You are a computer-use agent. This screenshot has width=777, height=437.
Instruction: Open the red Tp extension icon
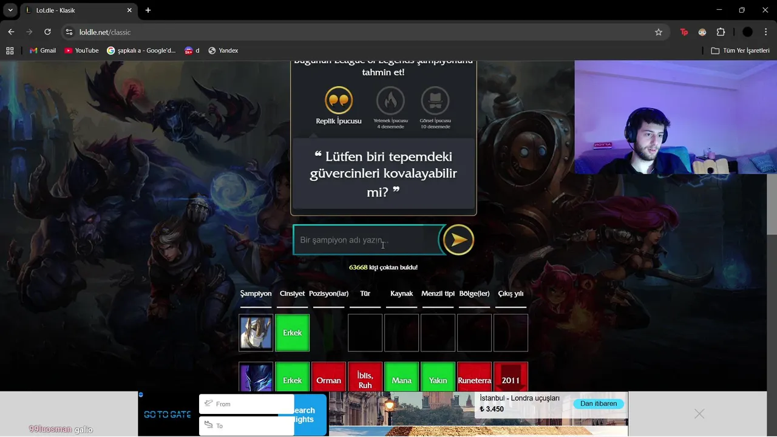point(684,32)
